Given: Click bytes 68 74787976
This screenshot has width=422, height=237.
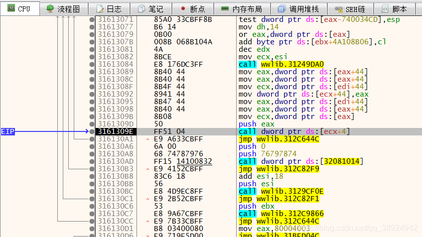Looking at the screenshot, I should pos(178,154).
